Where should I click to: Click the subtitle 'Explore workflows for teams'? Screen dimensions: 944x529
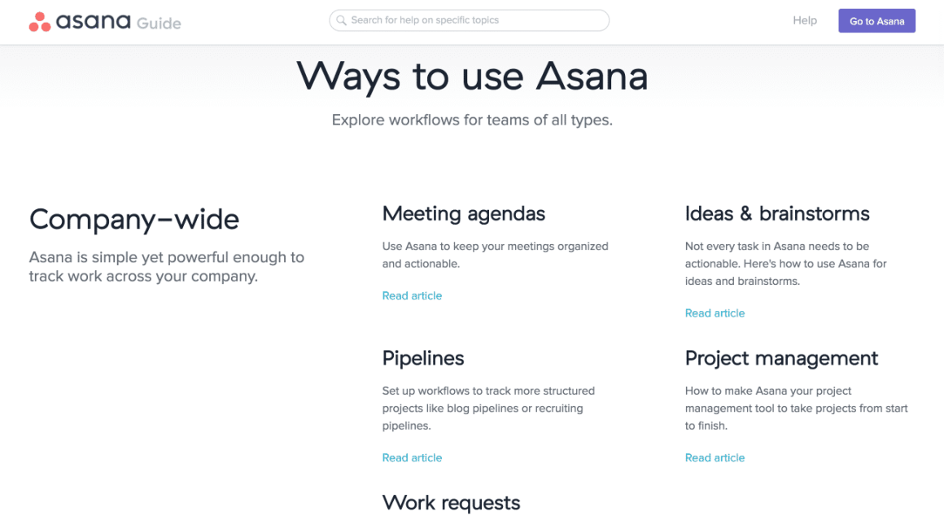click(472, 120)
